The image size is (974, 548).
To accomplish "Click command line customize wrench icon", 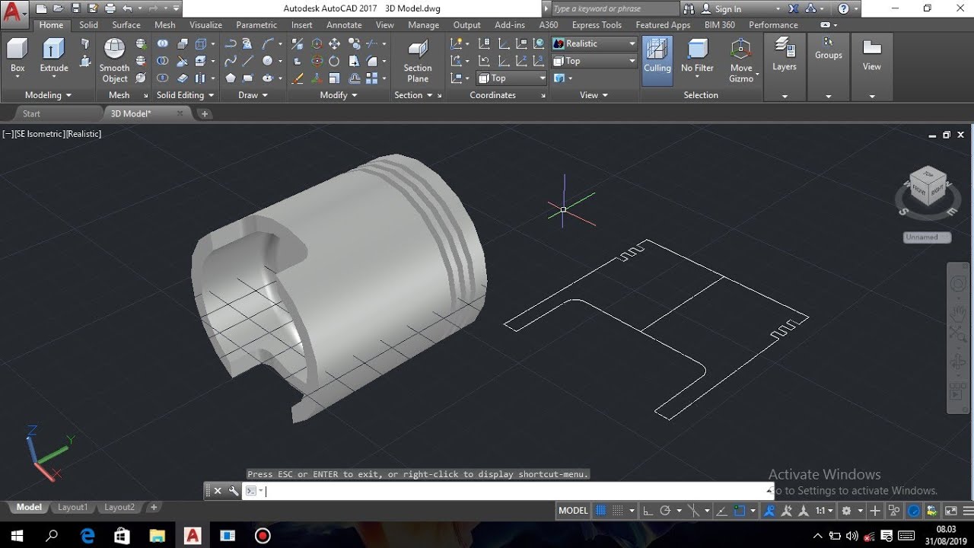I will [x=234, y=491].
